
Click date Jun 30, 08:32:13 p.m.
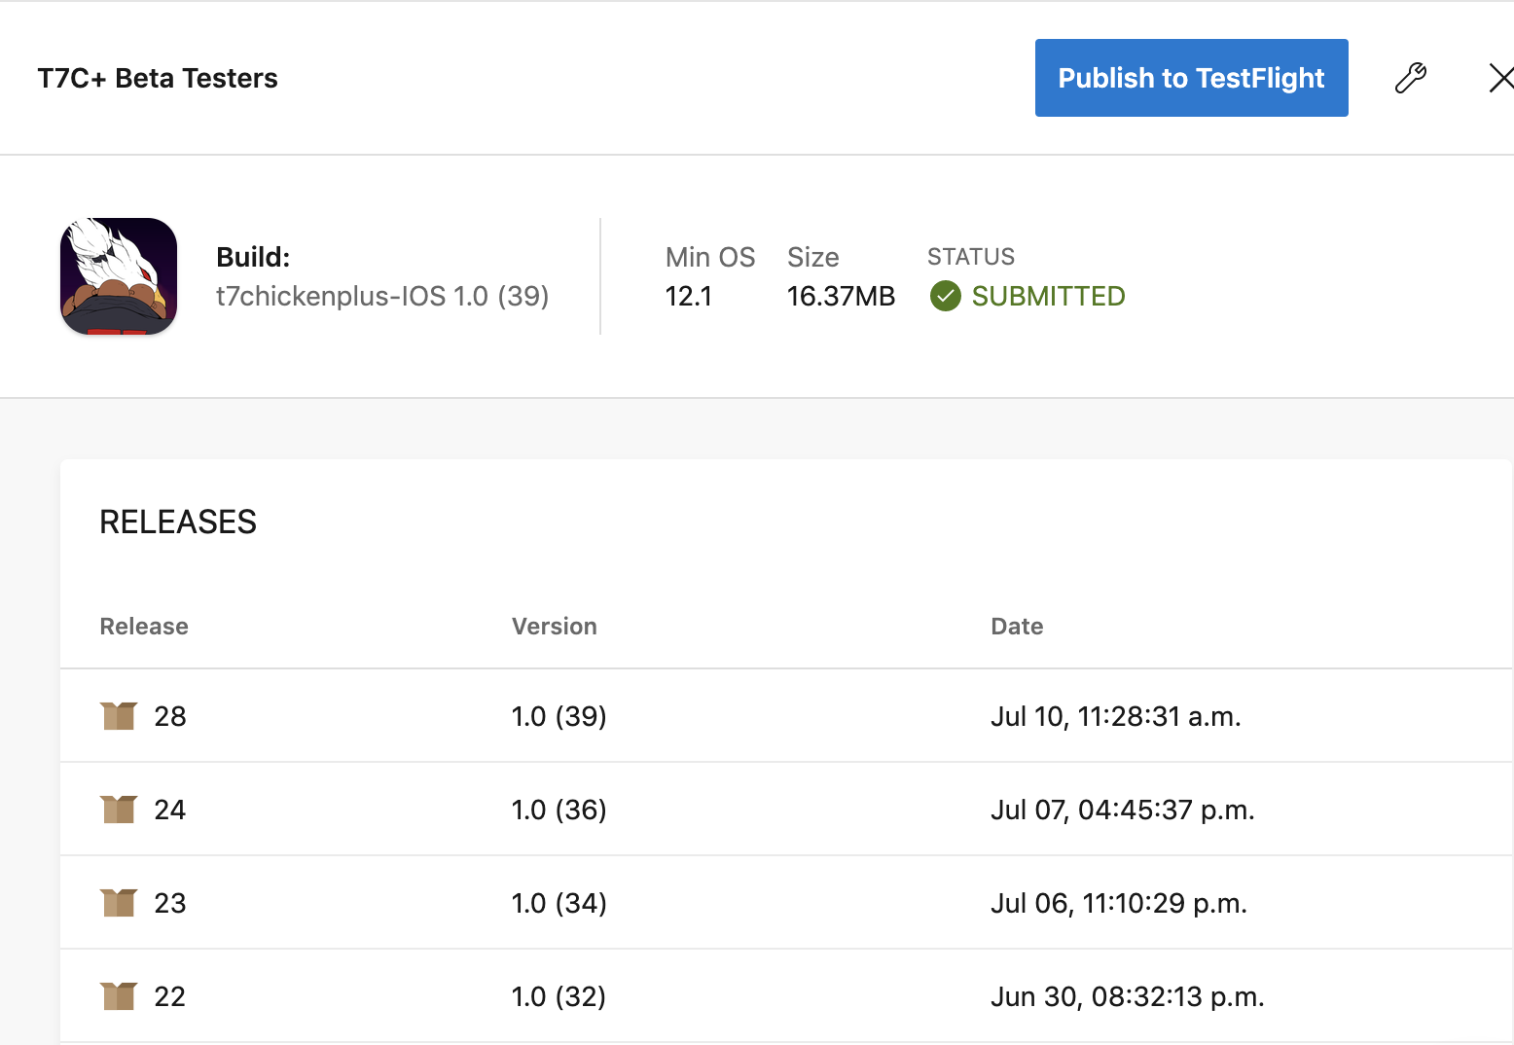[1128, 996]
